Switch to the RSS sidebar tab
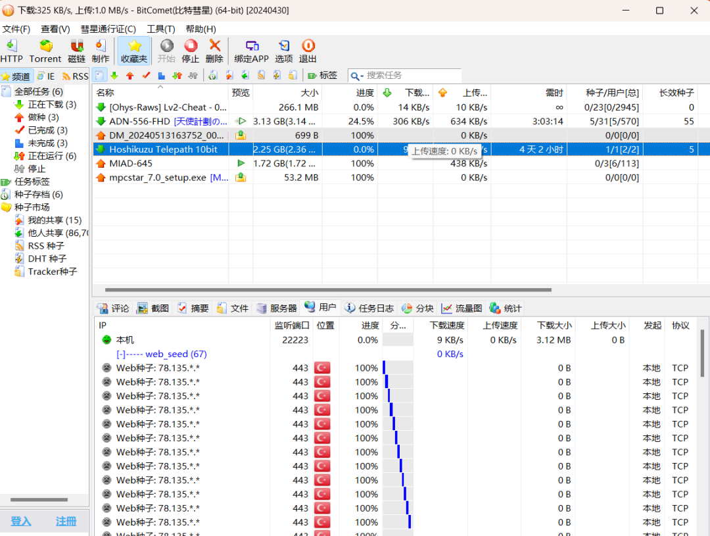 [75, 76]
